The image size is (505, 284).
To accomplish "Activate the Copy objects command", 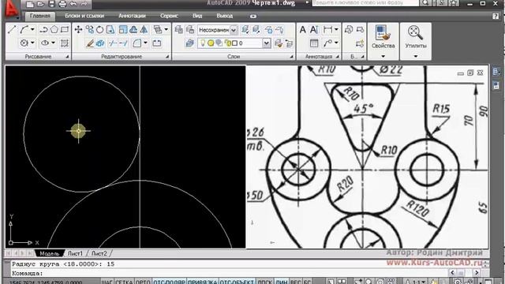I will [89, 30].
